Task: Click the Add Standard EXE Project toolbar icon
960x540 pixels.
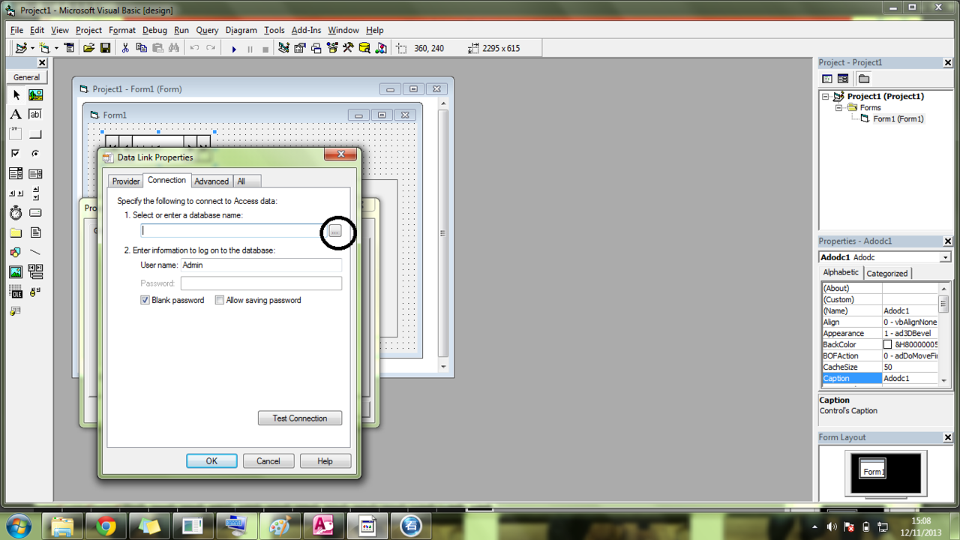Action: [x=21, y=48]
